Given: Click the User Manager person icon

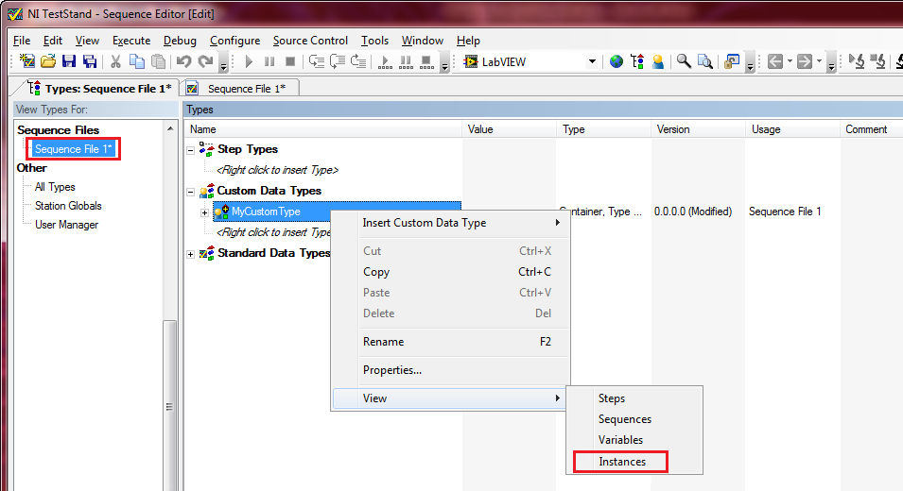Looking at the screenshot, I should 658,61.
